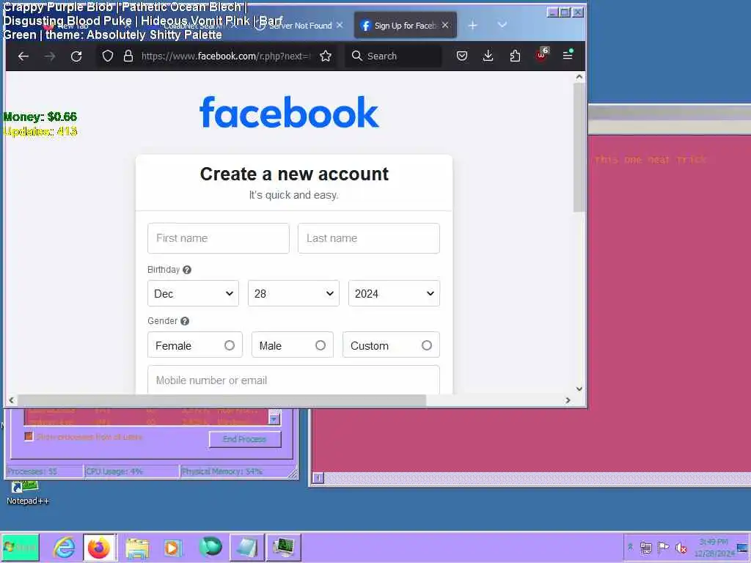
Task: Open the birthday day dropdown showing 28
Action: tap(293, 293)
